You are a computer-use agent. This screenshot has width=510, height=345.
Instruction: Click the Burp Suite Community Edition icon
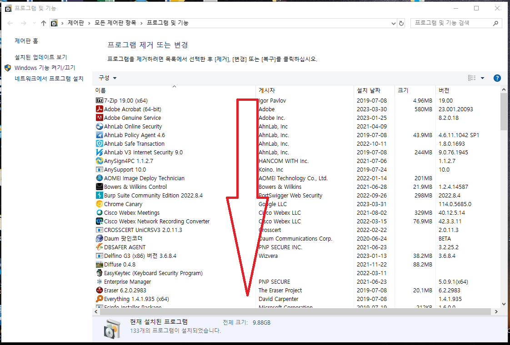tap(100, 195)
